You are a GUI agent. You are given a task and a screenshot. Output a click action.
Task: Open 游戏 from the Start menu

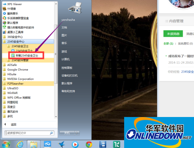[64, 52]
